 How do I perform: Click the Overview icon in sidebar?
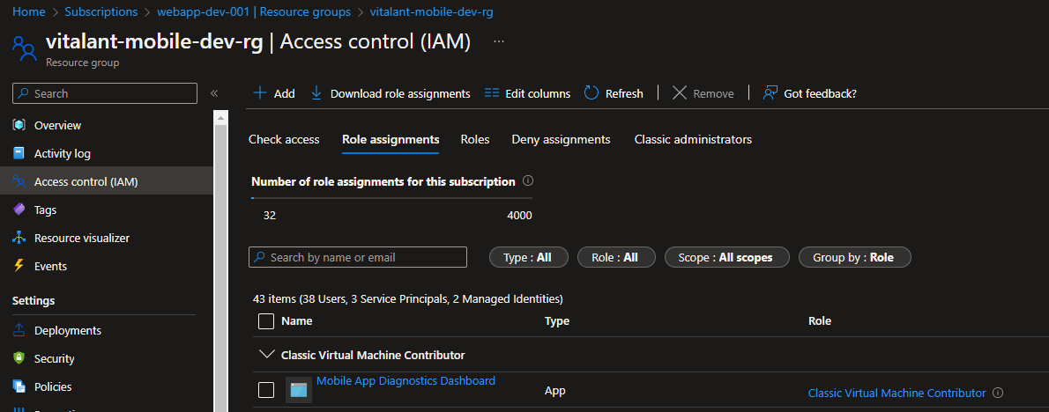tap(19, 125)
